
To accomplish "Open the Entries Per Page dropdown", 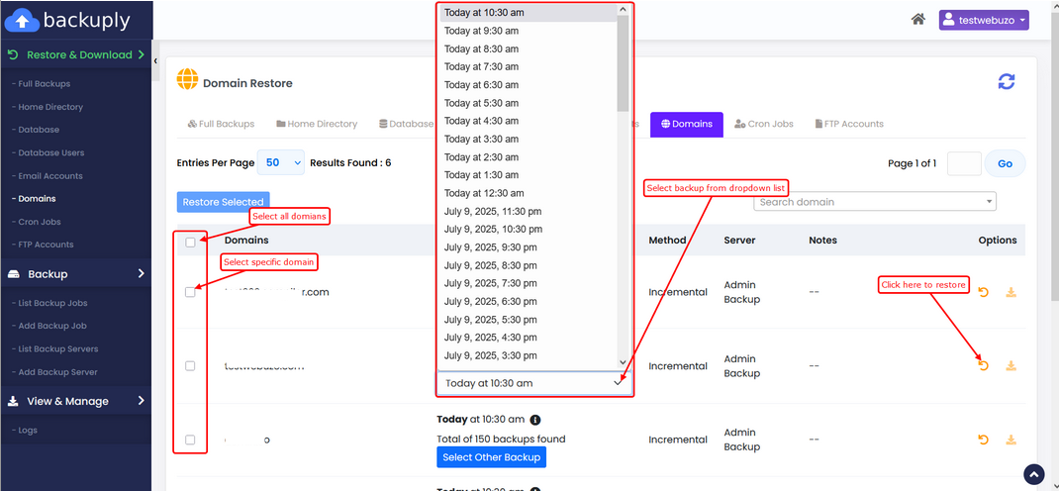I will 280,162.
